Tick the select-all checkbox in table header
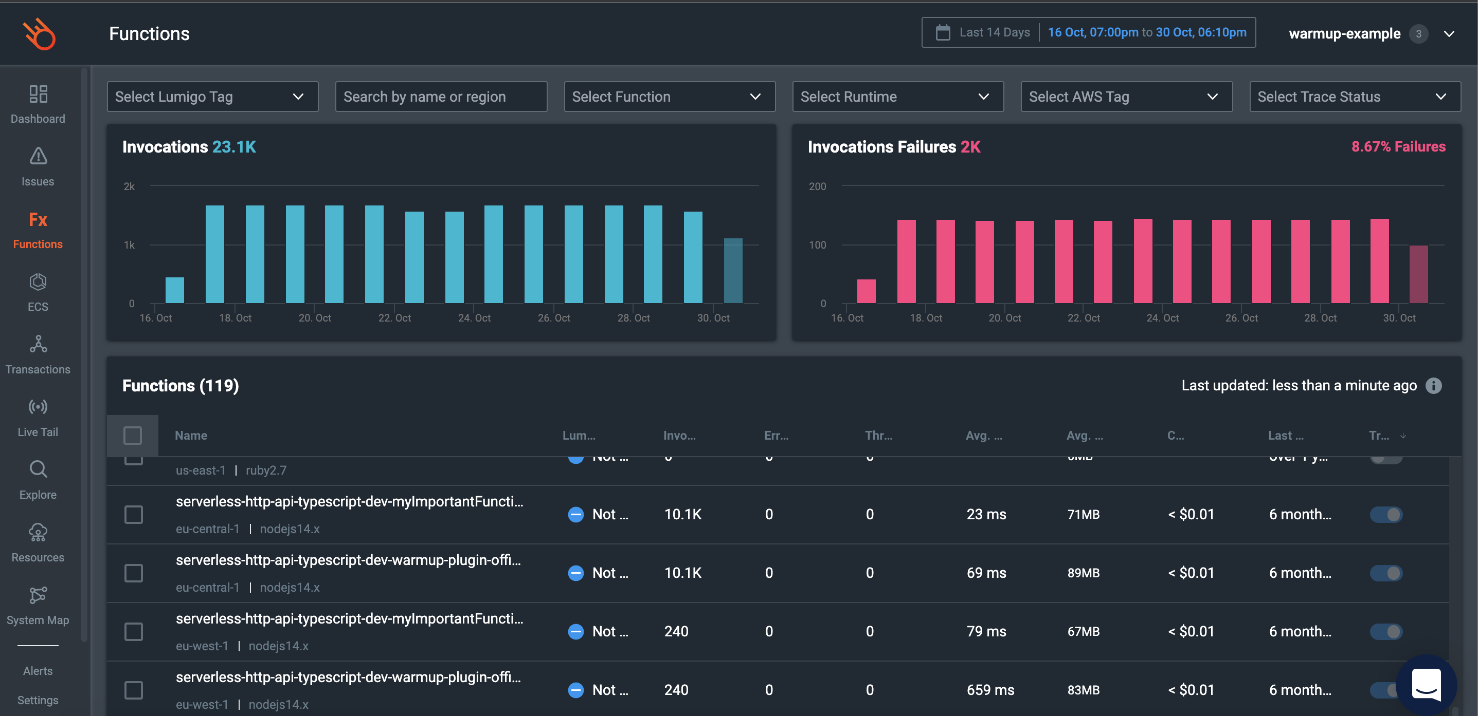The width and height of the screenshot is (1478, 716). [x=133, y=435]
